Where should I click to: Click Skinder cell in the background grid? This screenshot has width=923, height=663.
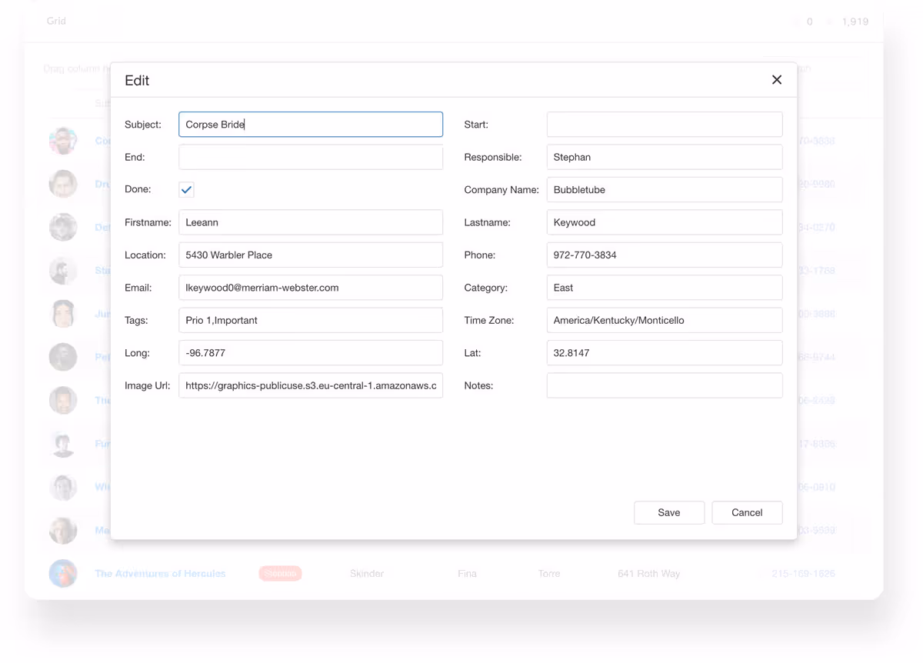[x=367, y=574]
